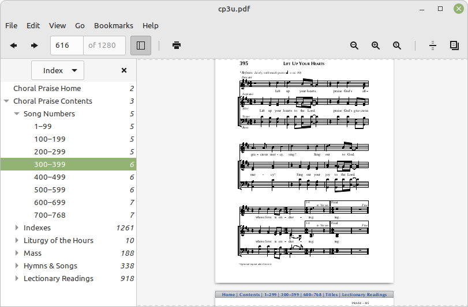Image resolution: width=468 pixels, height=307 pixels.
Task: Open the Index dropdown selector
Action: pyautogui.click(x=58, y=70)
